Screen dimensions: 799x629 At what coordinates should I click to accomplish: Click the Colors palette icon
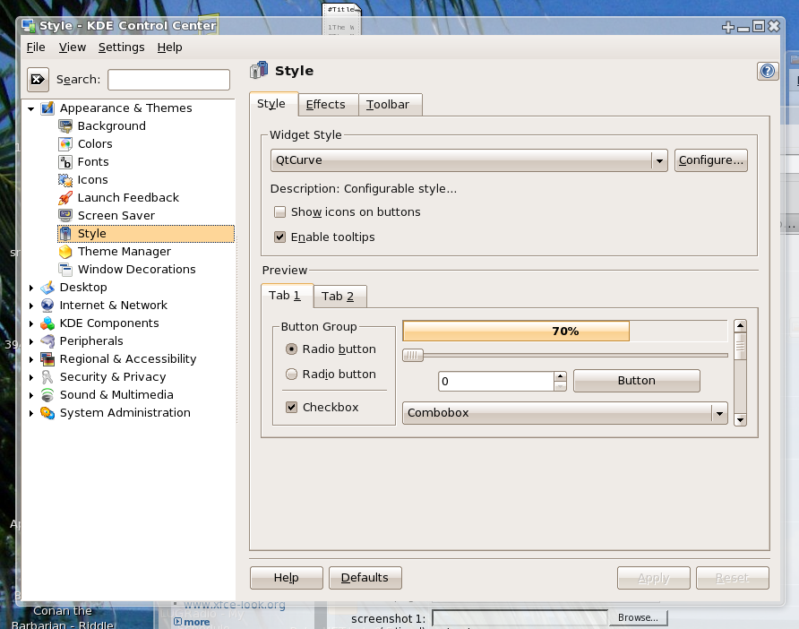coord(65,143)
